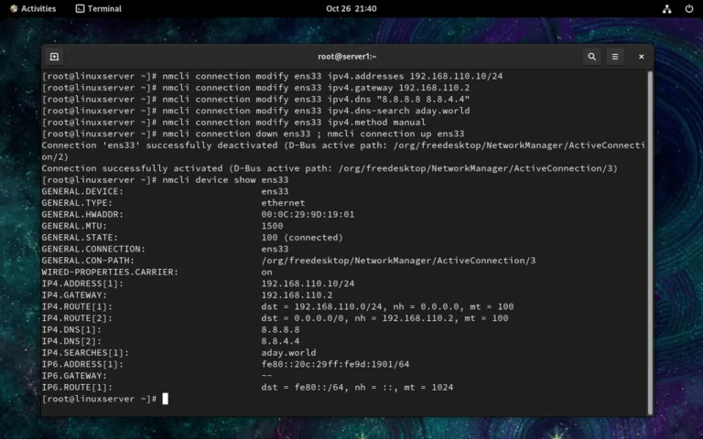Open a new terminal tab

[x=55, y=57]
